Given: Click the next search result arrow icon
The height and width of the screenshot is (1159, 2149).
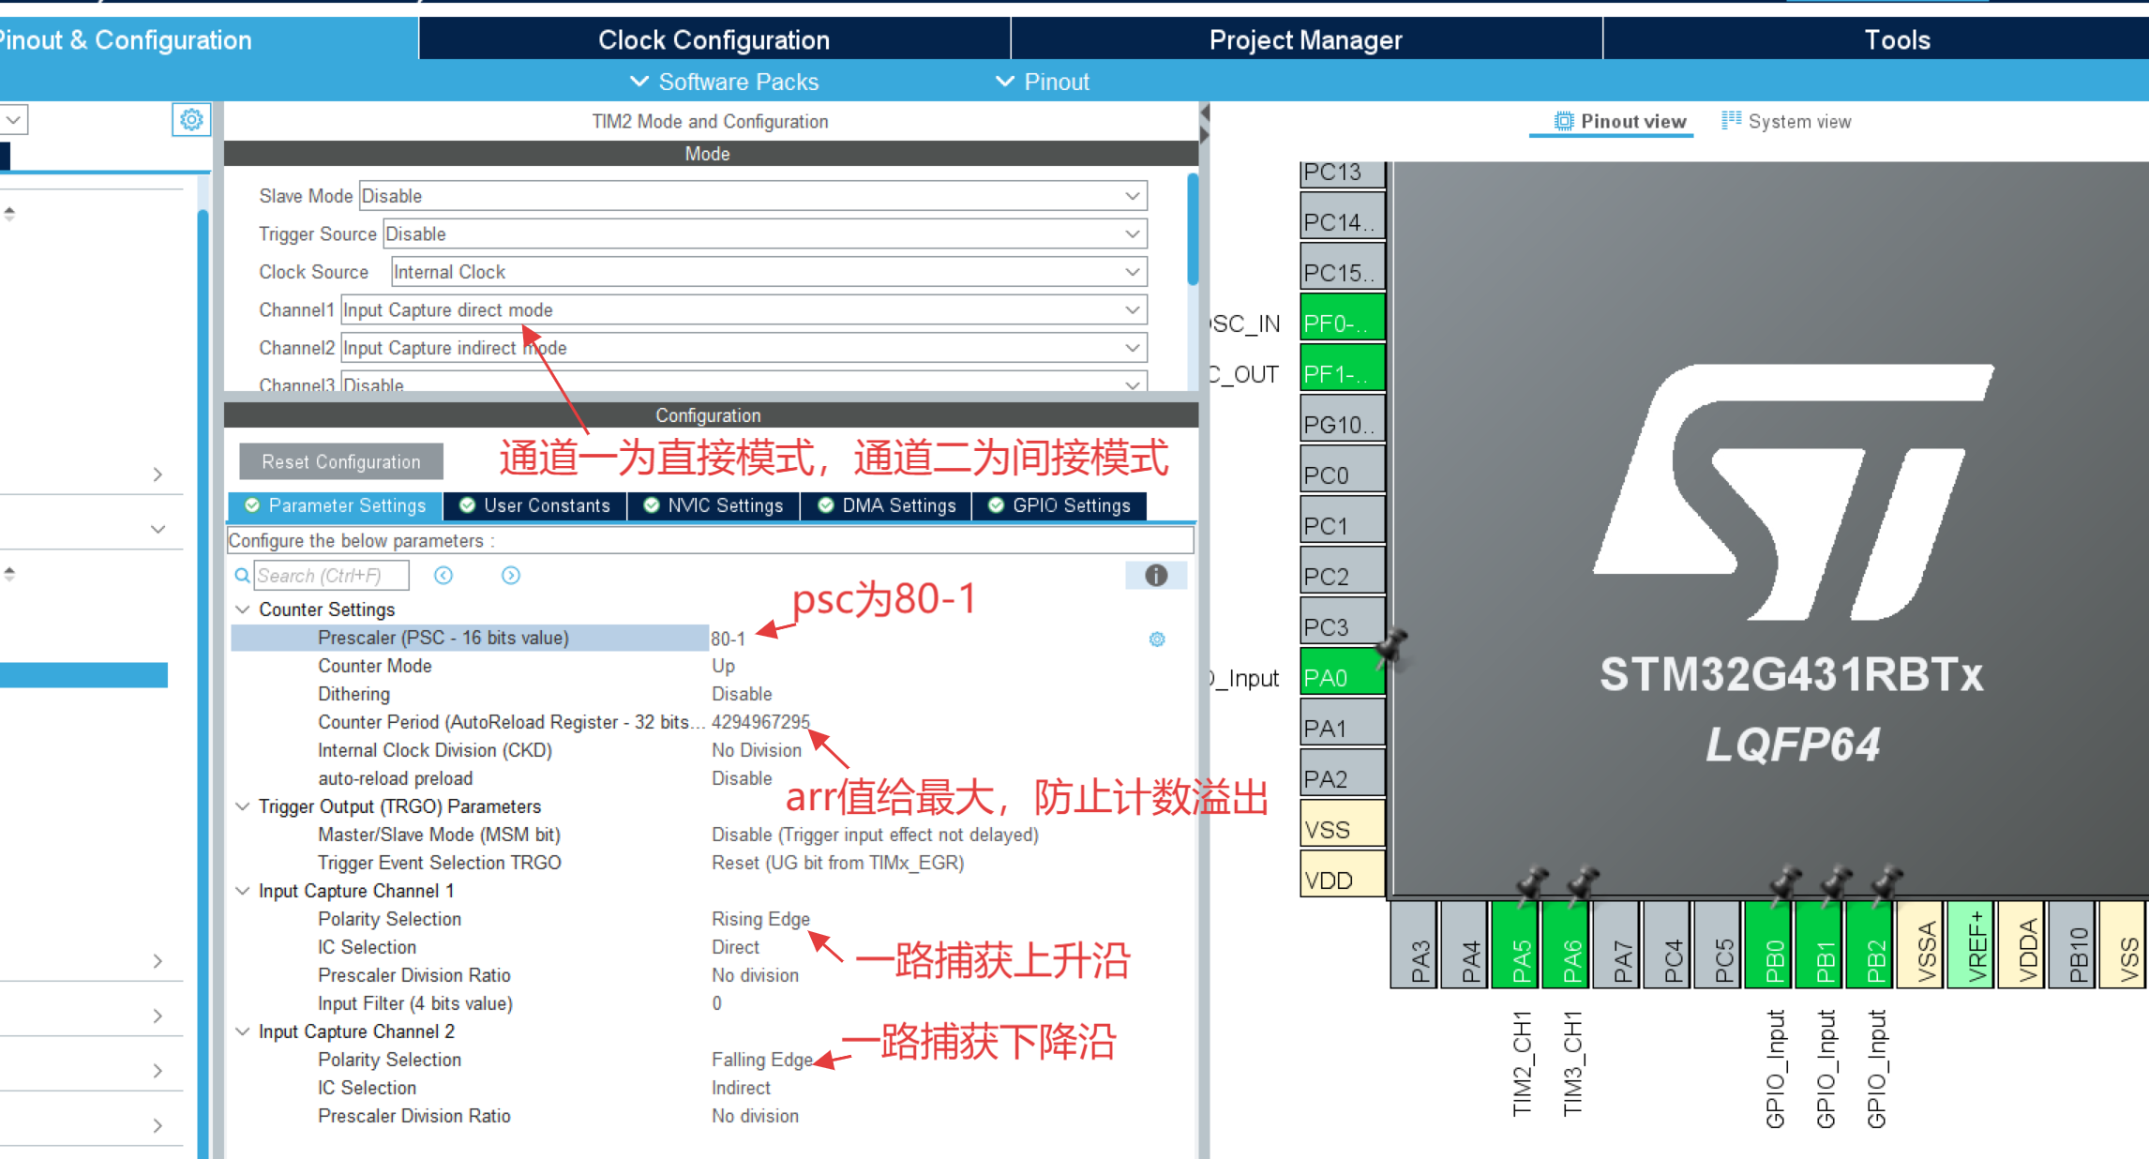Looking at the screenshot, I should click(x=510, y=576).
